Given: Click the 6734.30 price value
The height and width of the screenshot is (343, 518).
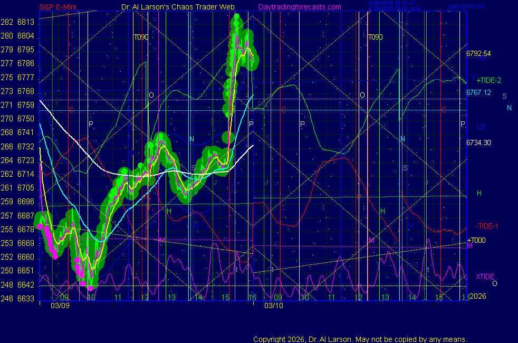Looking at the screenshot, I should click(x=478, y=142).
